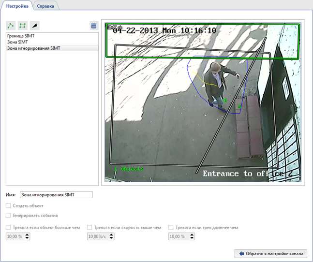The width and height of the screenshot is (313, 262).
Task: Select 'Зона игнорирования SIMT' list entry
Action: (x=33, y=48)
